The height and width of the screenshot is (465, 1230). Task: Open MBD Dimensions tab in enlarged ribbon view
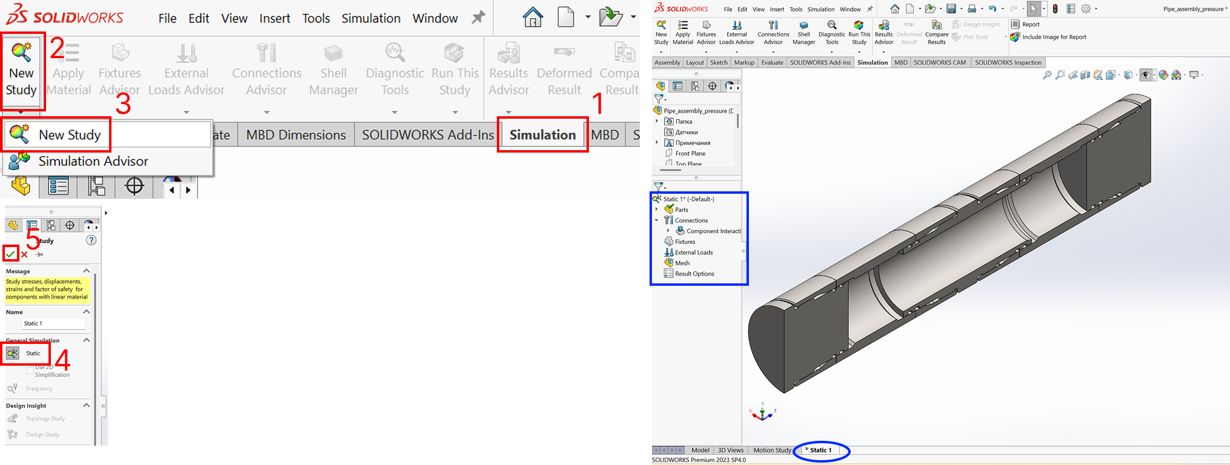coord(296,135)
